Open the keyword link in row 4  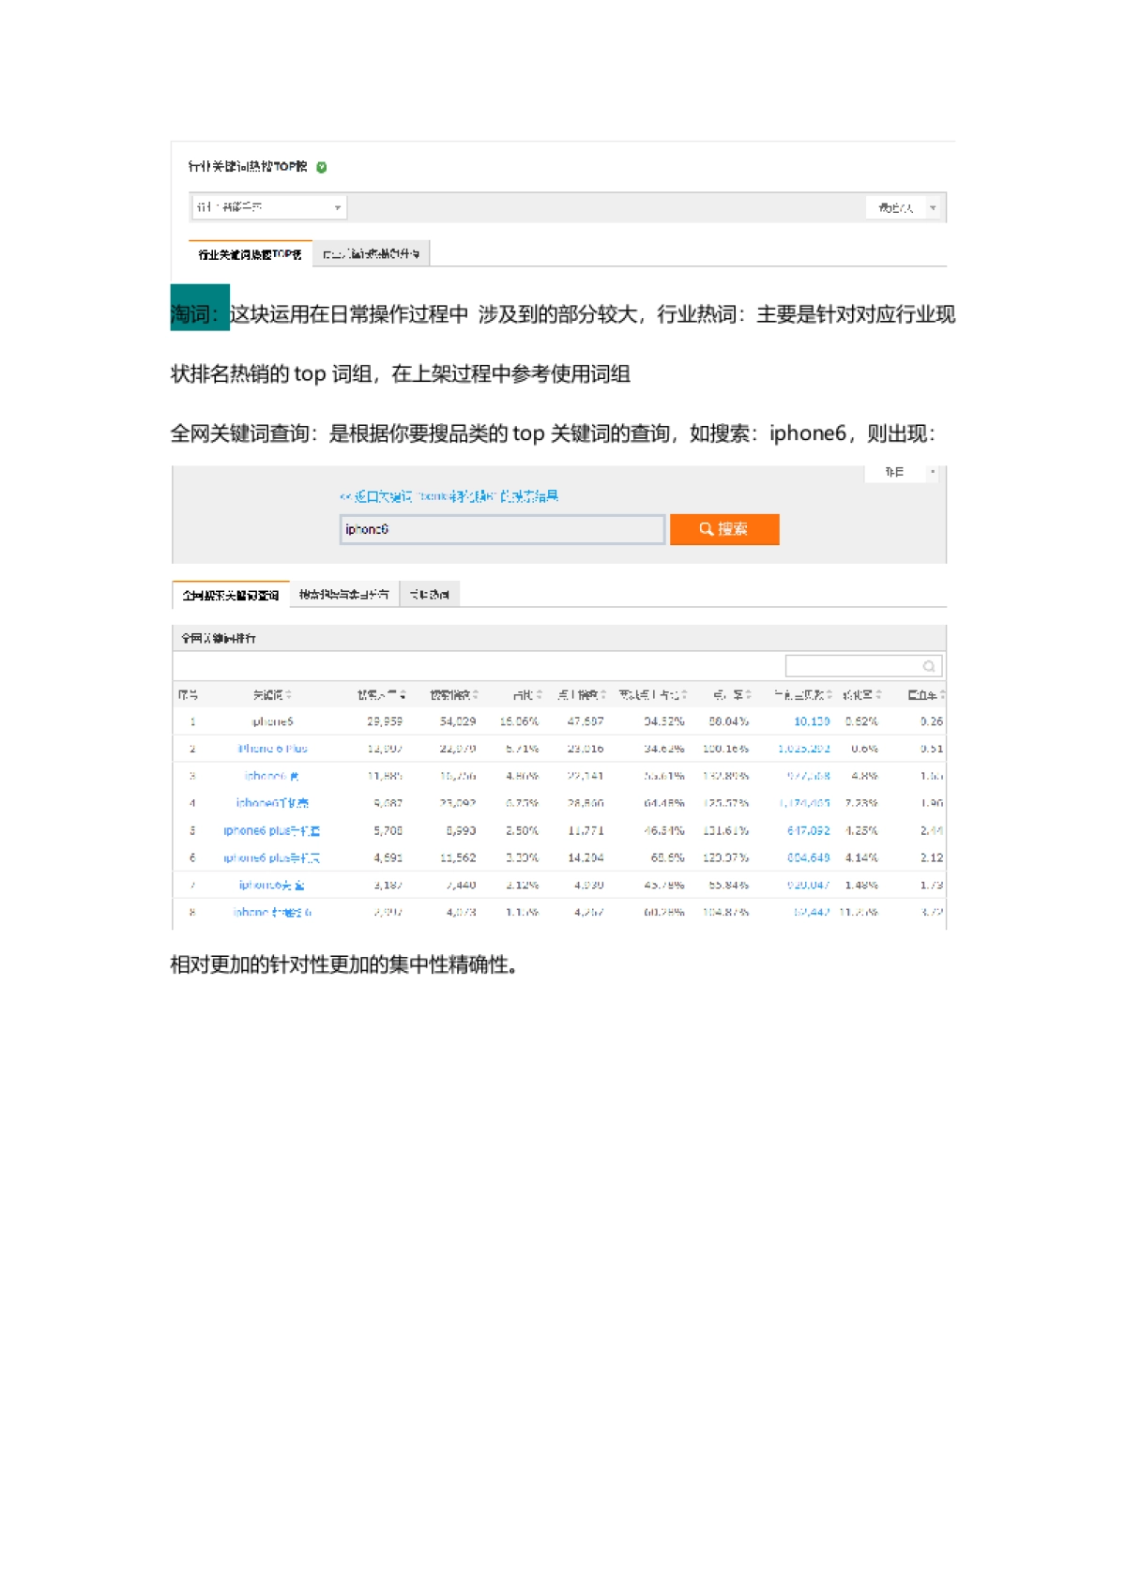tap(272, 804)
